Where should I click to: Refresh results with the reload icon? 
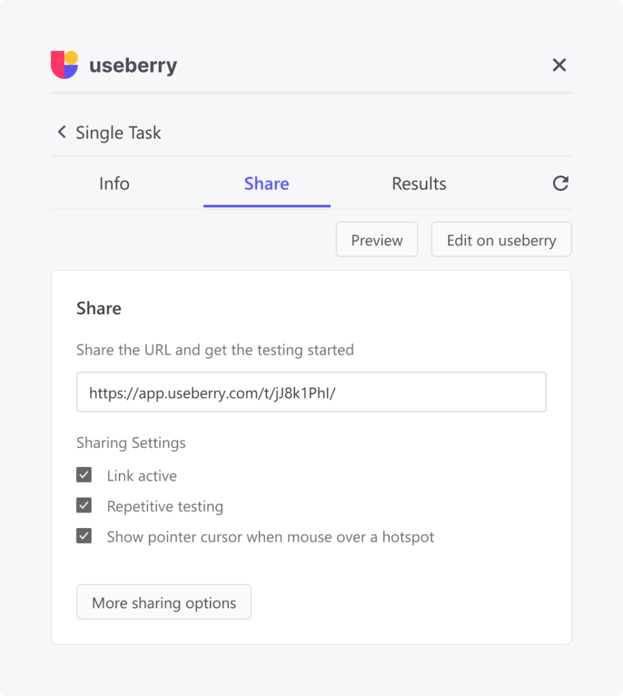click(x=560, y=183)
